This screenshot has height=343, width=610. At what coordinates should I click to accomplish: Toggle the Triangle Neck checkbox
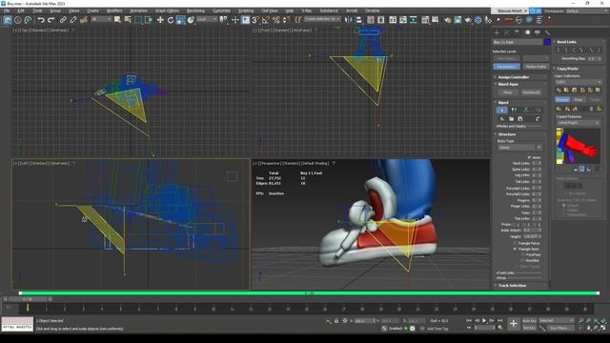[x=515, y=249]
